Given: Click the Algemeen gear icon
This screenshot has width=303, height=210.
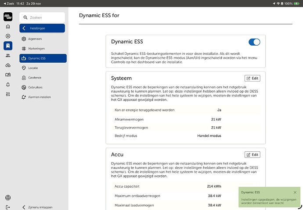Looking at the screenshot, I should click(24, 39).
